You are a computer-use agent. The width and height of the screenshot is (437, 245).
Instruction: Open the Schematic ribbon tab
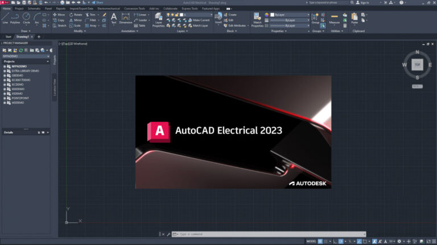click(x=34, y=9)
